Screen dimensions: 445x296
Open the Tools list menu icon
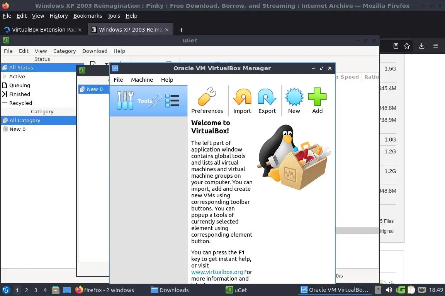pos(172,101)
